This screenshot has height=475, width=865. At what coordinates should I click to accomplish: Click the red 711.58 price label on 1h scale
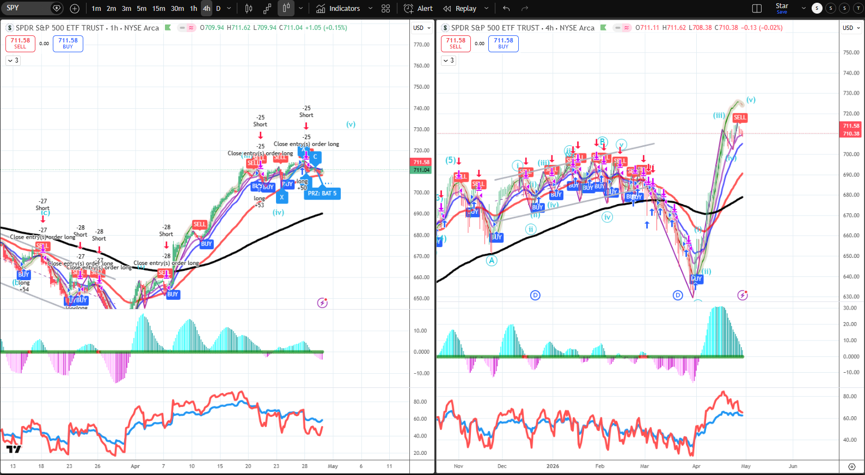[421, 162]
